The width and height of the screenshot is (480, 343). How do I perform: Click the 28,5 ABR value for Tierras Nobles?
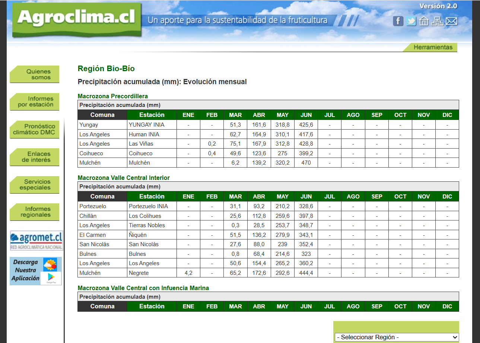click(259, 225)
